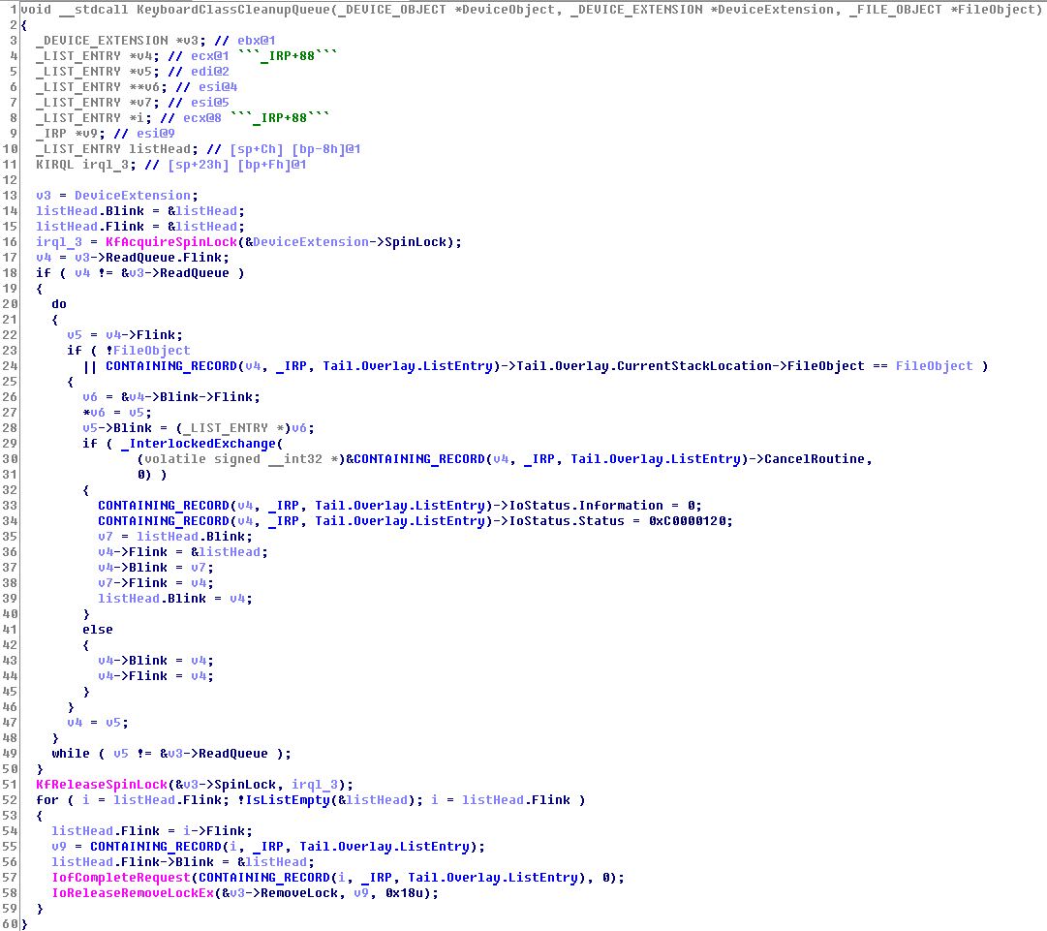Select the _IRP *v9 declaration
Screen dimensions: 1047x931
click(x=71, y=134)
